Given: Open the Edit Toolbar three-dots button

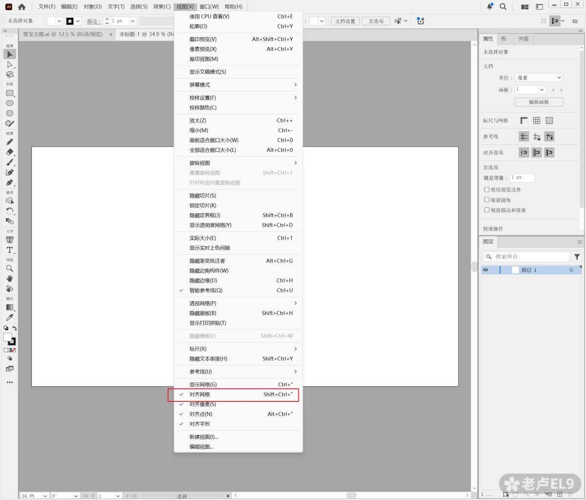Looking at the screenshot, I should (10, 382).
